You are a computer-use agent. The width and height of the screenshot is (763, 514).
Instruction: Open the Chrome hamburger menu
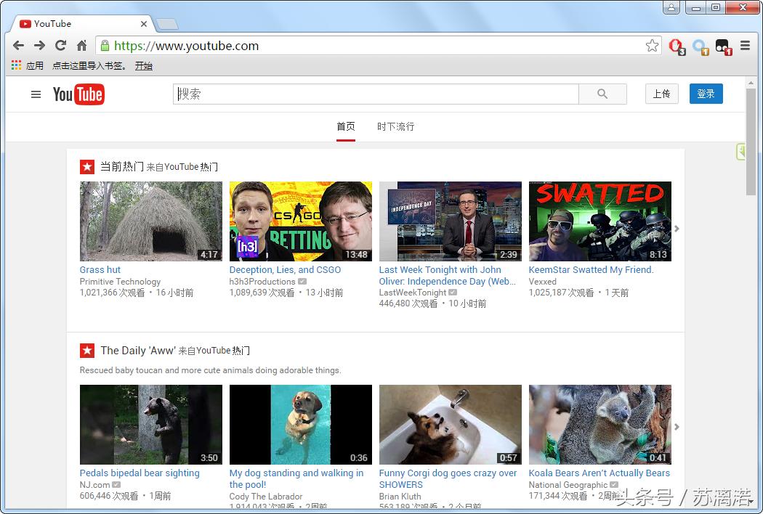[x=745, y=46]
